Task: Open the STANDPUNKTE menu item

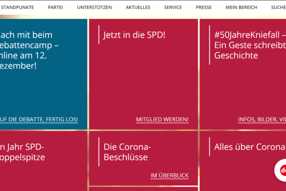Action: [x=17, y=7]
